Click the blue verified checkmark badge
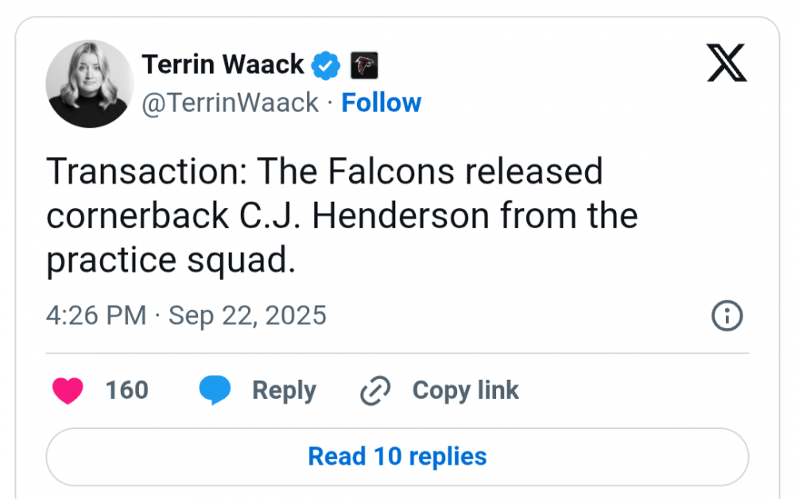 point(326,64)
